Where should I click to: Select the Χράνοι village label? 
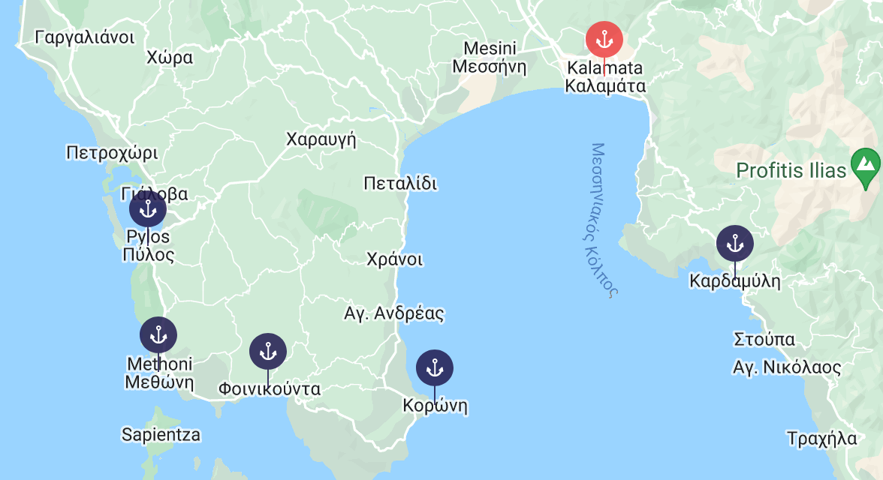click(394, 259)
